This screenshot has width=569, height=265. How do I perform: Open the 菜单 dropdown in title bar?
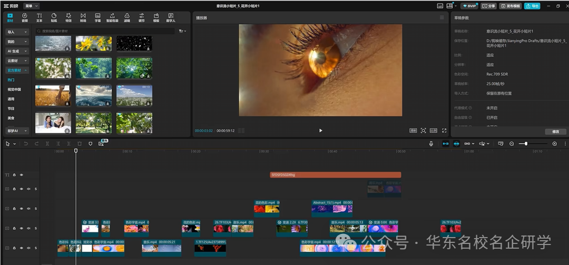click(x=32, y=6)
